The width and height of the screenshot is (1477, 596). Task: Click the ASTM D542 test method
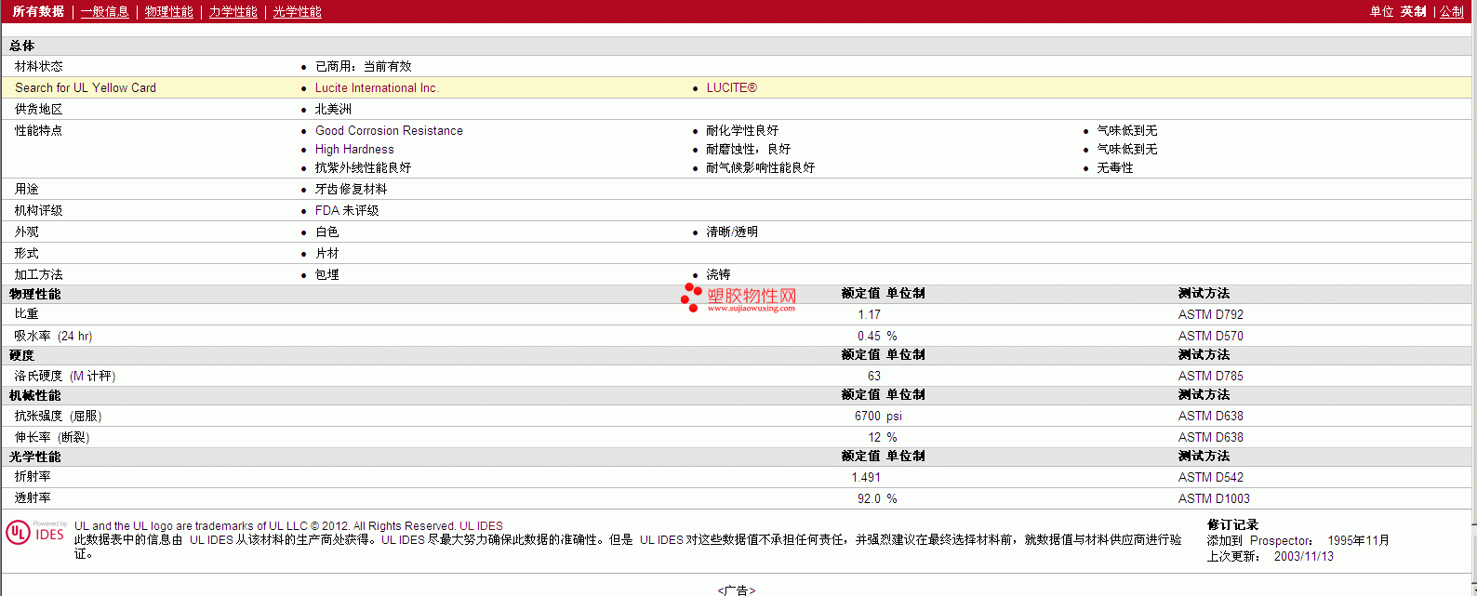tap(1211, 477)
